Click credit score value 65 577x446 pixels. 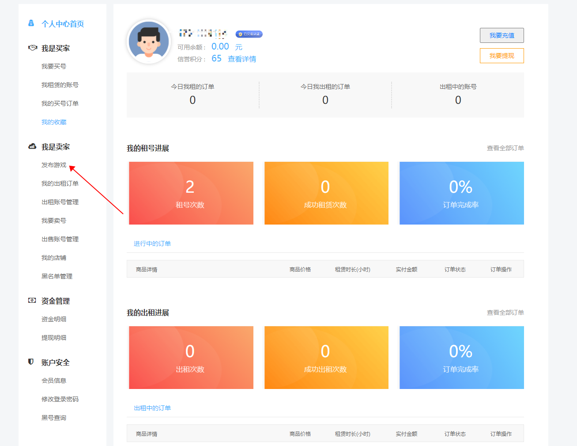point(217,58)
